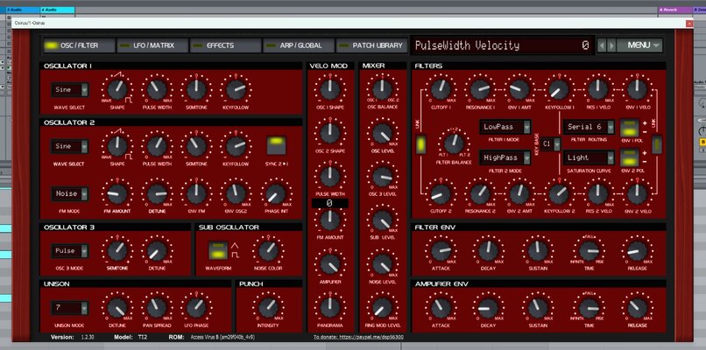Image resolution: width=706 pixels, height=350 pixels.
Task: Open Filter 1 Mode LowPass dropdown
Action: (x=505, y=127)
